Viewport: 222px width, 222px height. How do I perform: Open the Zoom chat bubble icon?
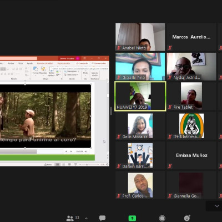coord(102,218)
